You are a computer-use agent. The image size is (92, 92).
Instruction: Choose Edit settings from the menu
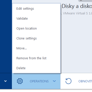(25, 9)
